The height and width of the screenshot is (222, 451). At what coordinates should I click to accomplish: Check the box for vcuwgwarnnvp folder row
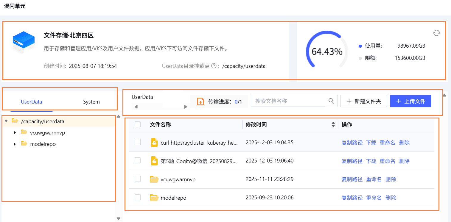coord(138,179)
